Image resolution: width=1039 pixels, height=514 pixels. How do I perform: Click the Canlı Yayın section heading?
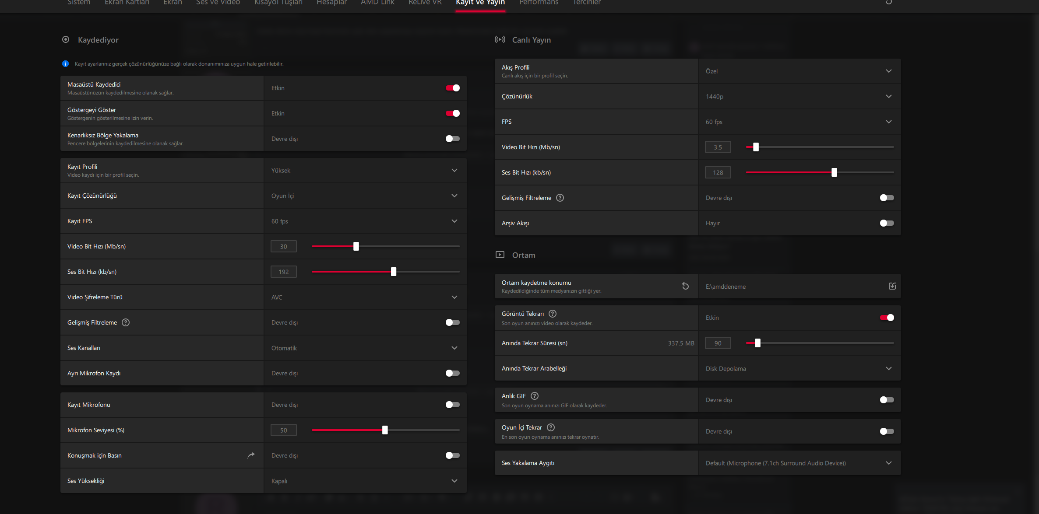pos(531,40)
